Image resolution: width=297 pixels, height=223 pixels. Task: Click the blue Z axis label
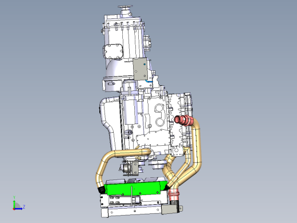24,206
